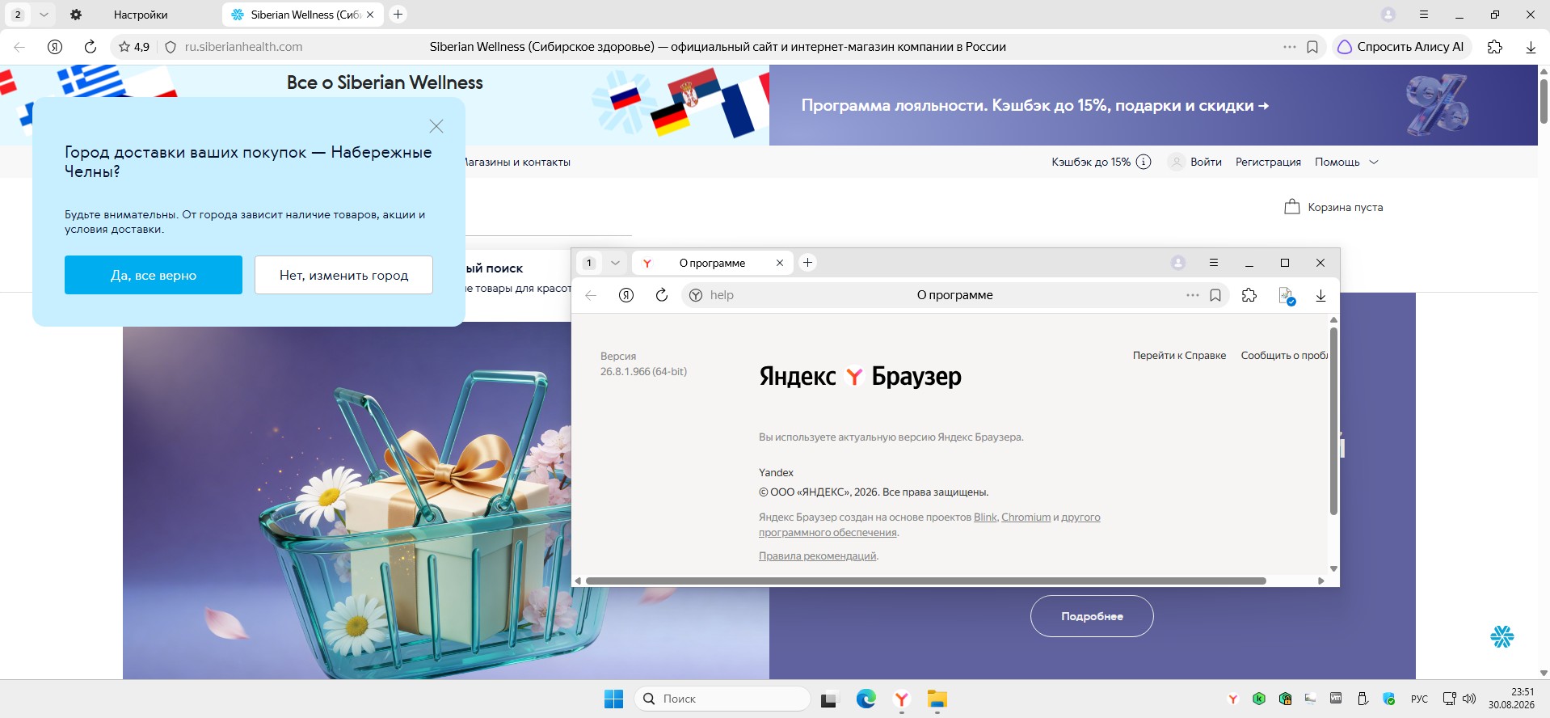This screenshot has height=718, width=1550.
Task: Close the city delivery popup
Action: (436, 126)
